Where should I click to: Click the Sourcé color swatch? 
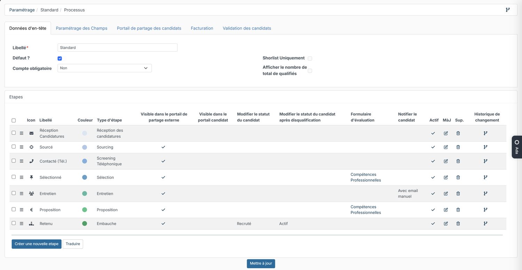pyautogui.click(x=85, y=147)
